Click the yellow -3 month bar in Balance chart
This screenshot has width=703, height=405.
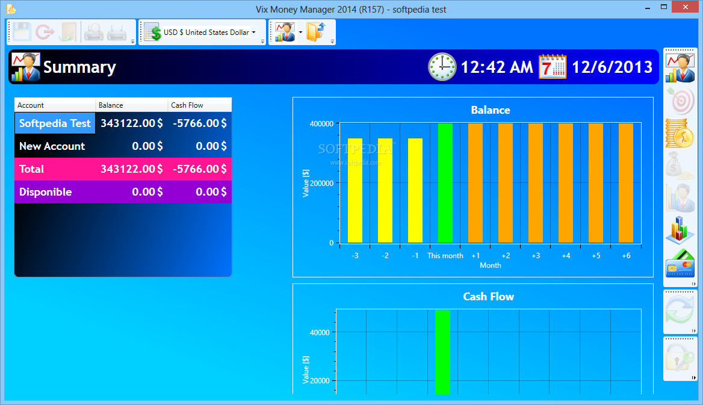tap(355, 191)
